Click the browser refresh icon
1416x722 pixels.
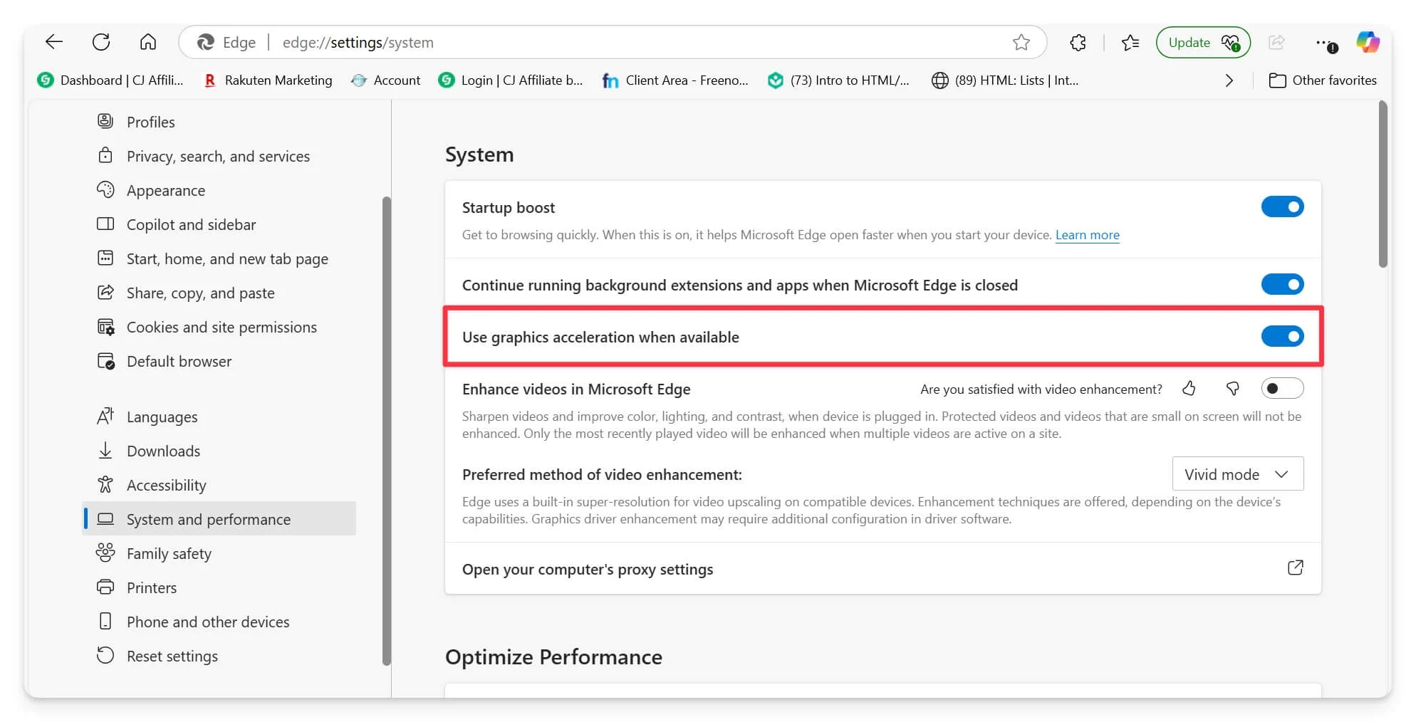[x=101, y=42]
